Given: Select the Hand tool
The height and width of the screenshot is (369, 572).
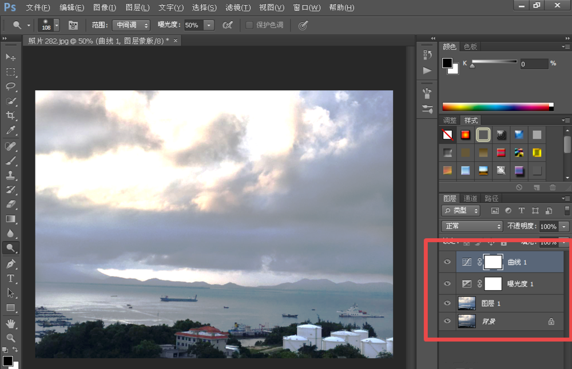Looking at the screenshot, I should (x=11, y=323).
